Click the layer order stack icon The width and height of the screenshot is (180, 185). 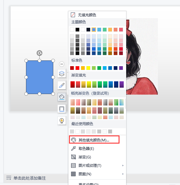pyautogui.click(x=62, y=73)
